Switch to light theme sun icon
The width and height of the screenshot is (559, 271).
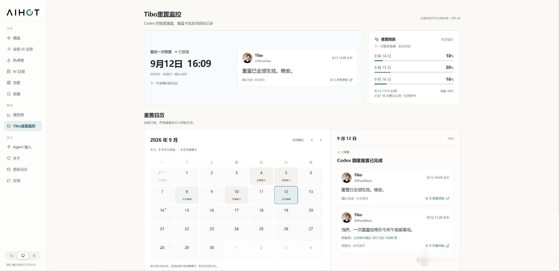coord(34,256)
